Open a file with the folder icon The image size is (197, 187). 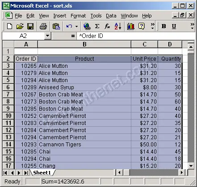tap(20, 26)
